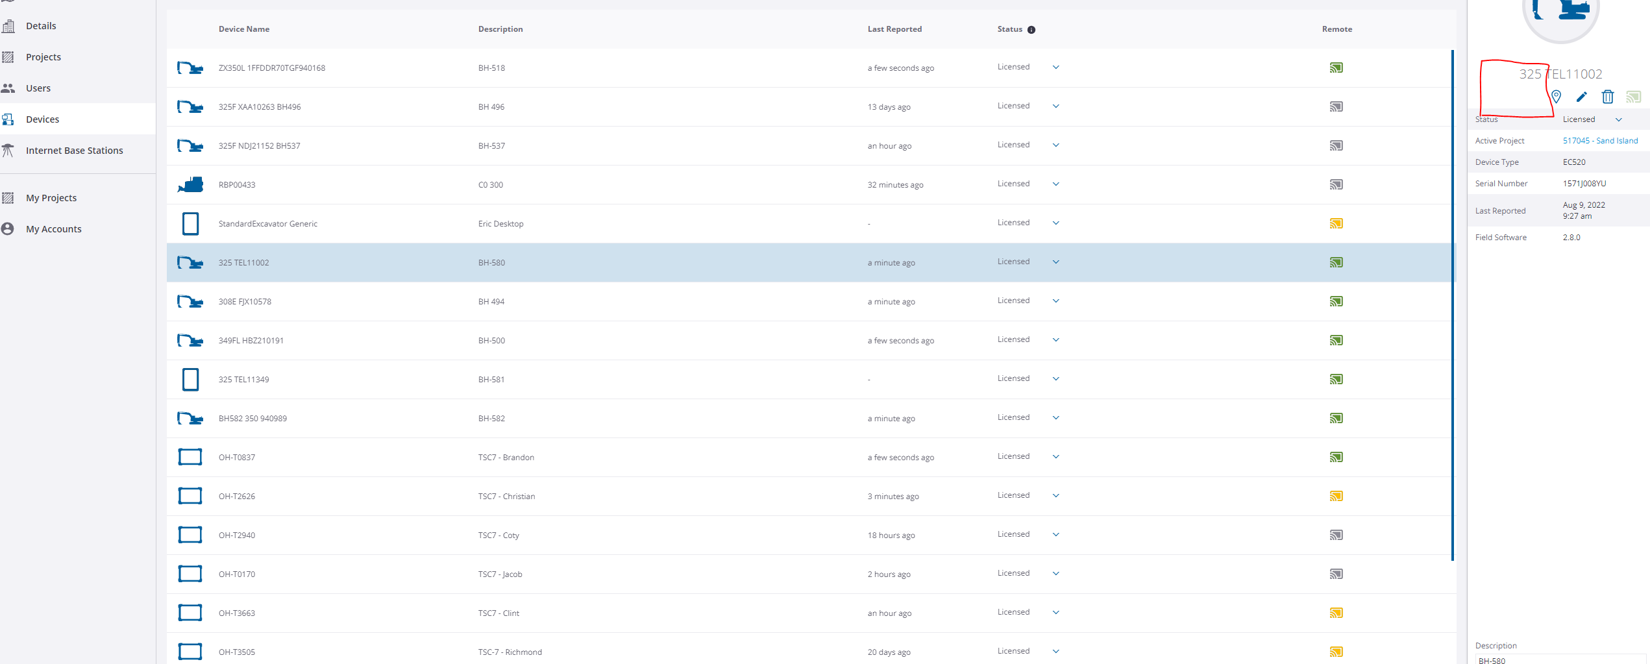
Task: Show device location with pin icon
Action: pos(1556,97)
